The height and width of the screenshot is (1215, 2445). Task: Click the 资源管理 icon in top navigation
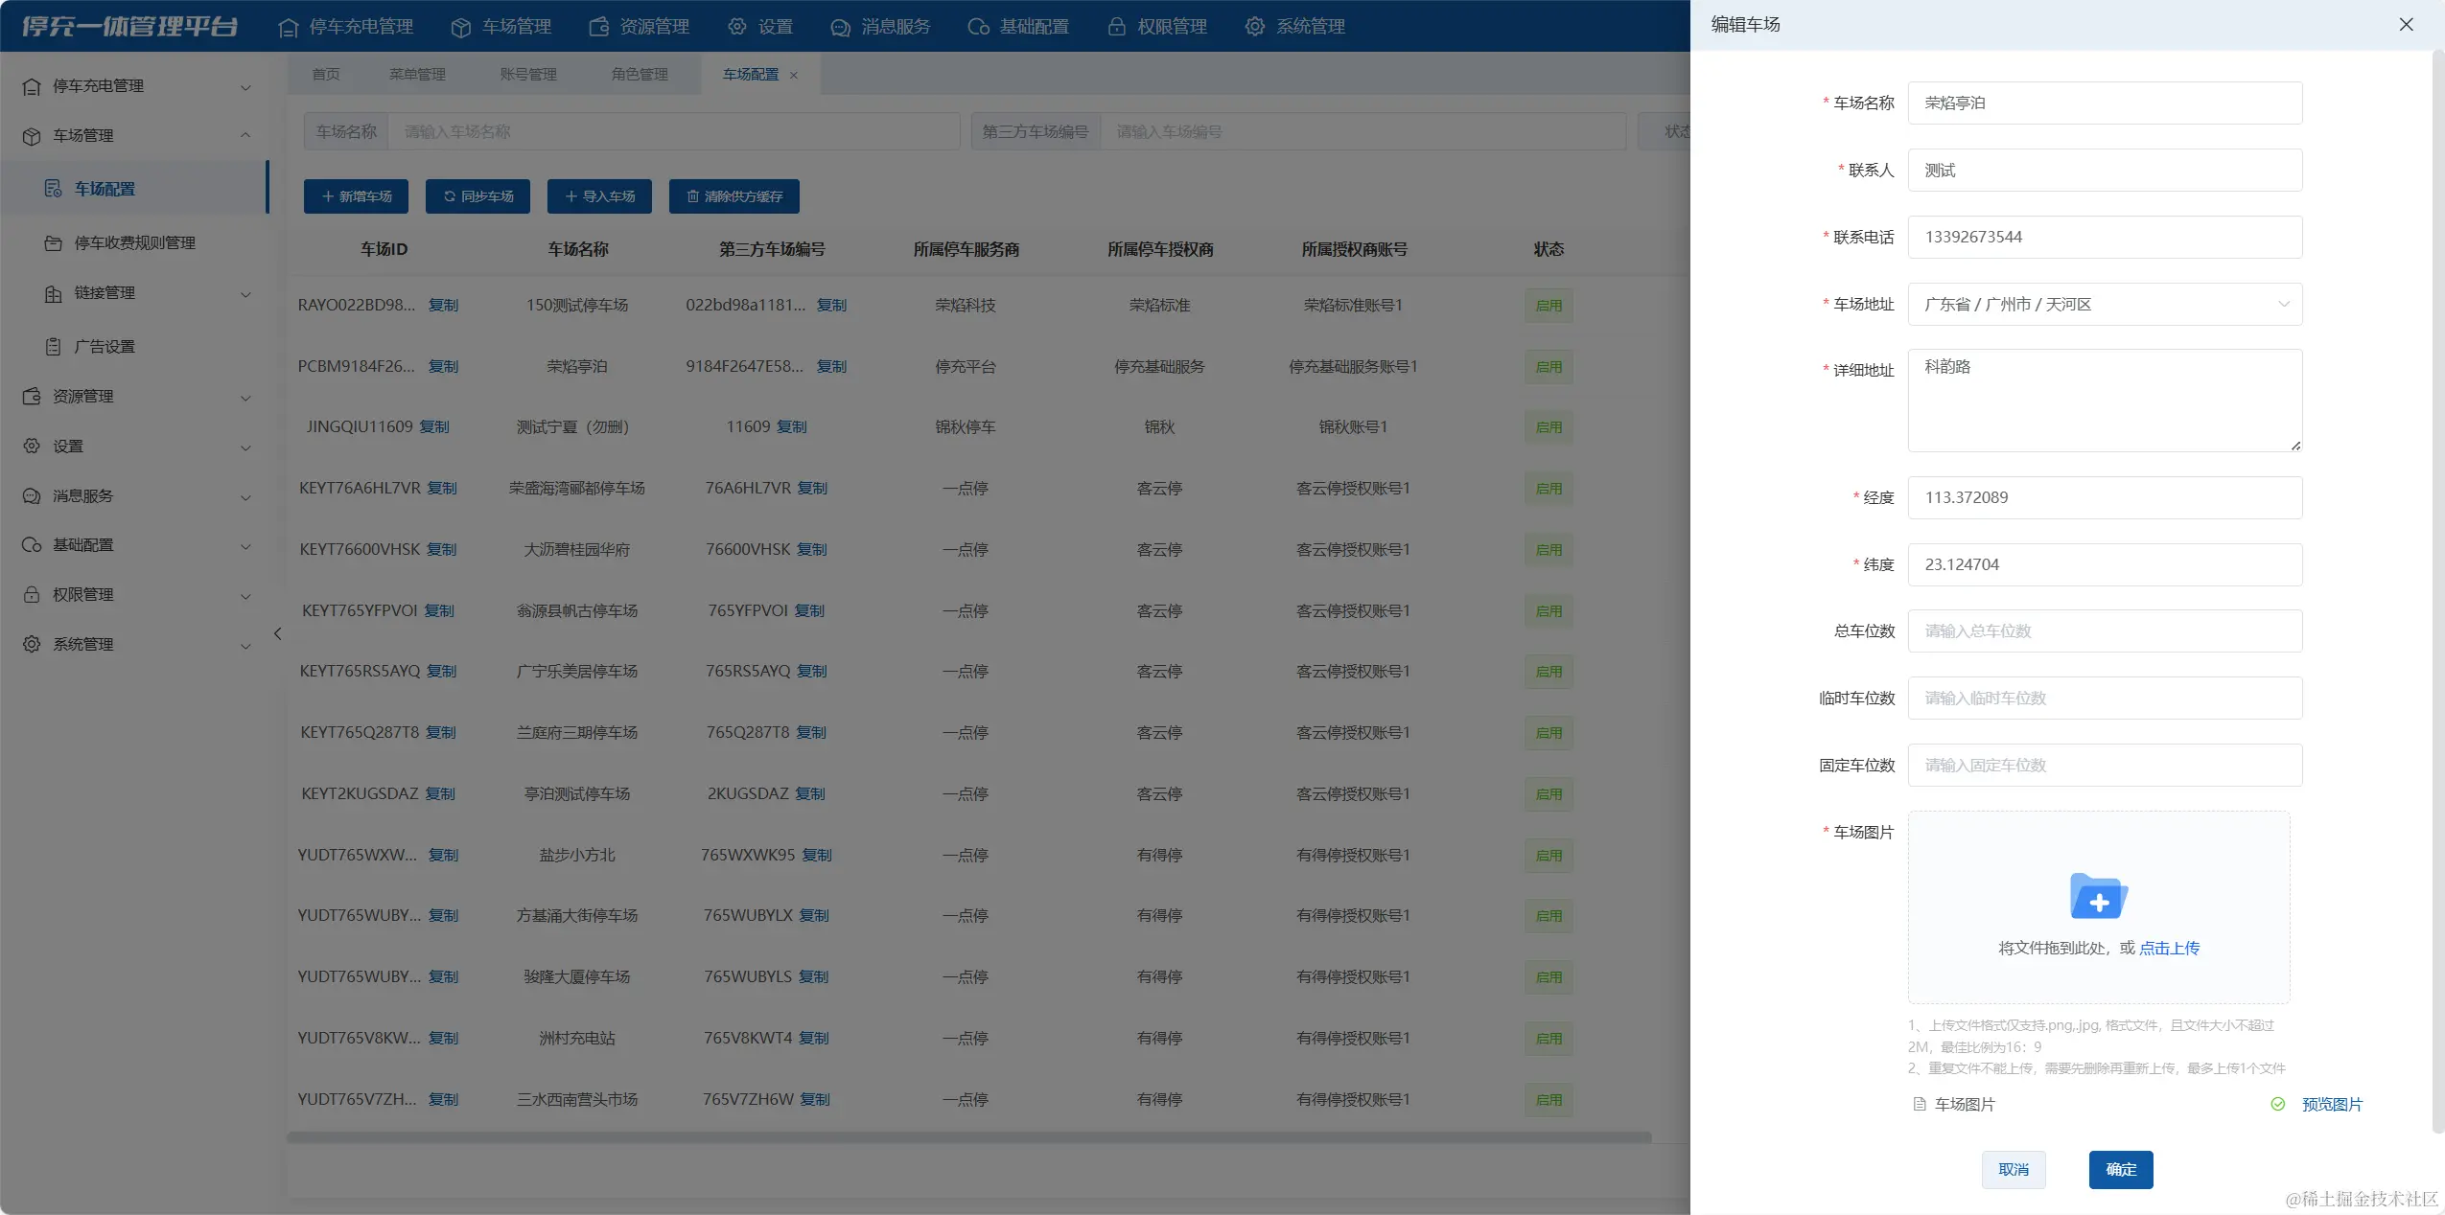599,27
